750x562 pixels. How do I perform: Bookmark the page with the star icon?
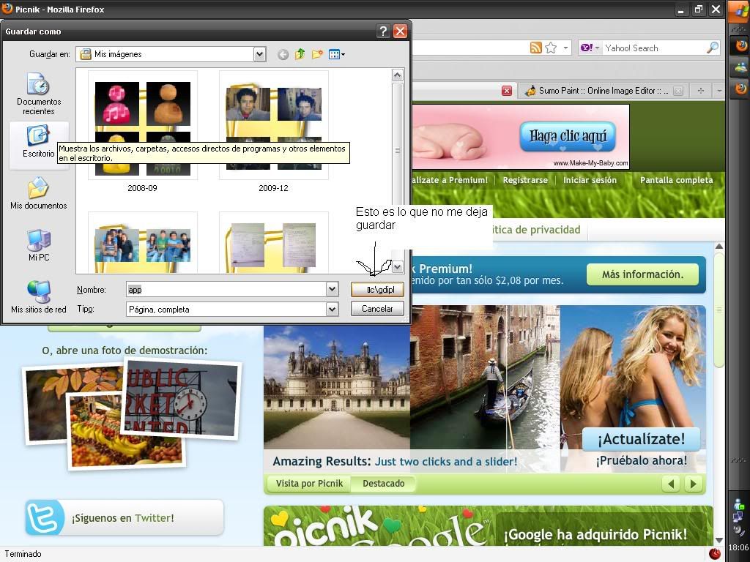551,48
